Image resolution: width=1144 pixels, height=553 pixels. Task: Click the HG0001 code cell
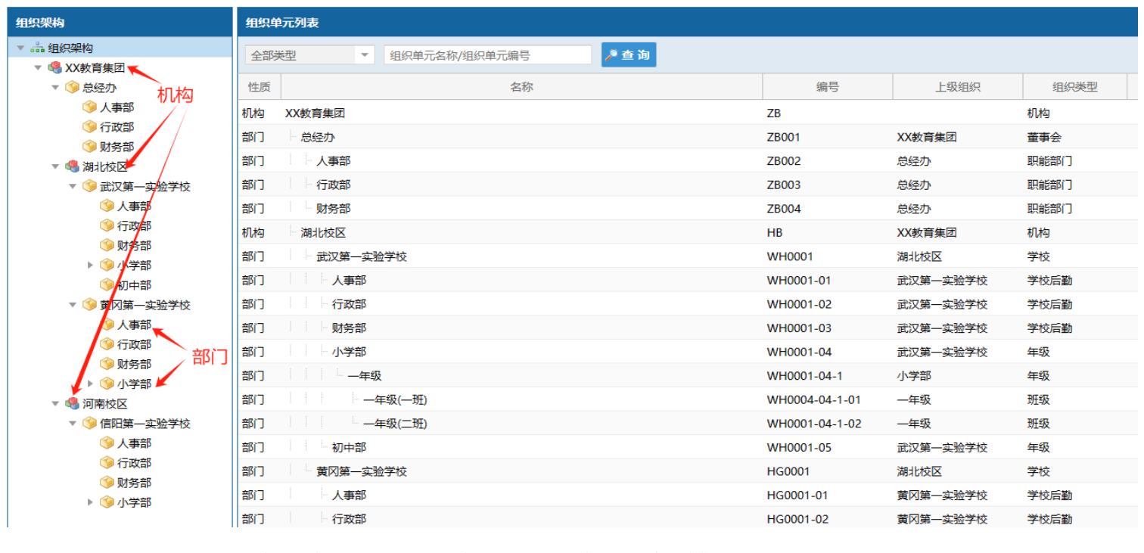point(828,471)
